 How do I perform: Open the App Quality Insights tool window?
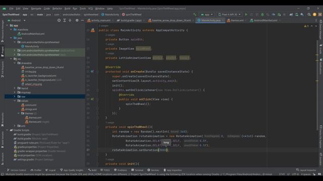click(x=72, y=170)
